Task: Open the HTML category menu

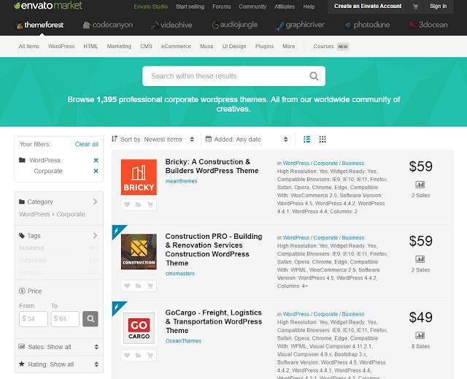Action: (x=90, y=47)
